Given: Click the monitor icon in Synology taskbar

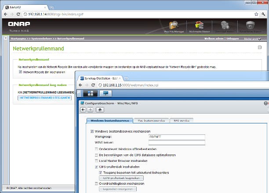Looking at the screenshot, I should (x=105, y=93).
